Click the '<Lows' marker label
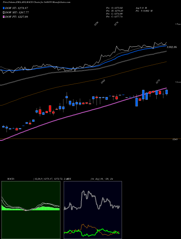Screen dimensions: 181x239 (x=178, y=82)
